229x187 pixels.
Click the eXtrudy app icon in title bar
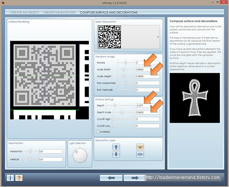click(3, 3)
